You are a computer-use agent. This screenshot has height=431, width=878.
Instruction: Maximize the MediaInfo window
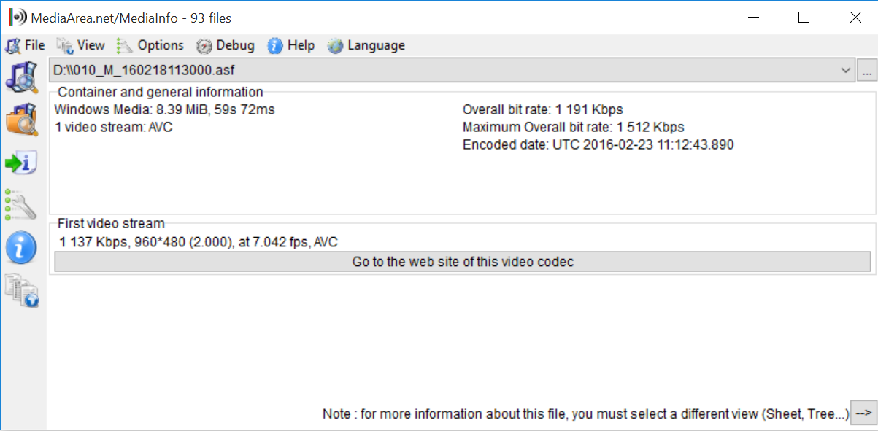click(804, 18)
